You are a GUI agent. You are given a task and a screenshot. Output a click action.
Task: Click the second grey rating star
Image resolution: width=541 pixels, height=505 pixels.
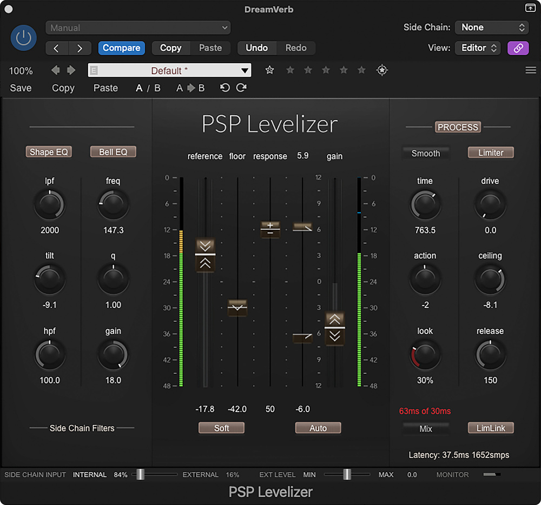coord(308,70)
